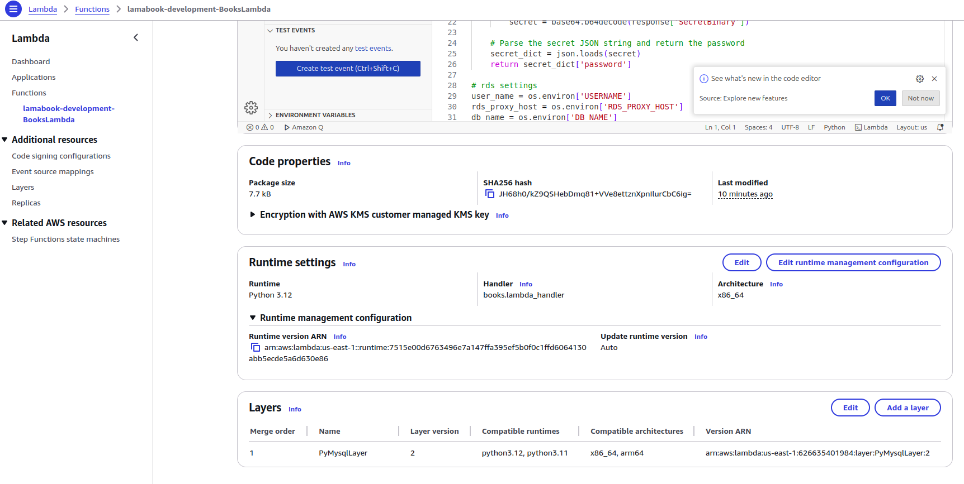Open the Lambda terminal status item

coord(871,127)
